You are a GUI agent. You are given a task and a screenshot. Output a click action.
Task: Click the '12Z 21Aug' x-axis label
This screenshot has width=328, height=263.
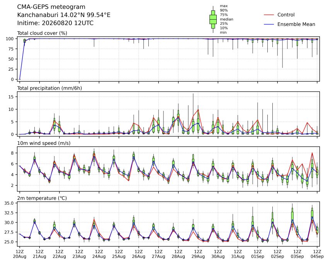[39, 254]
